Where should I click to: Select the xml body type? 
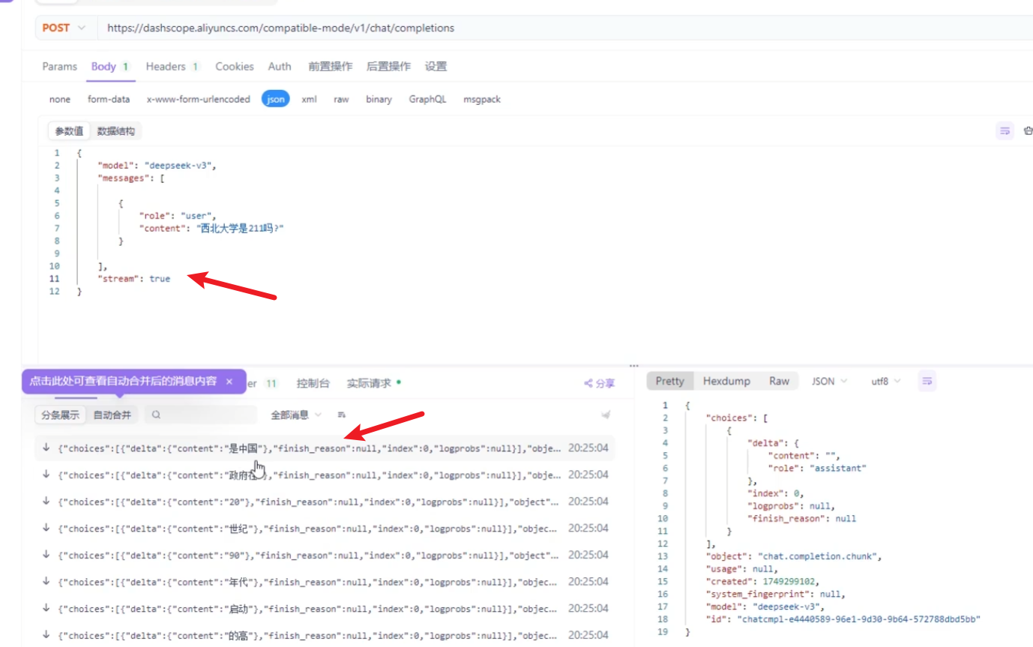pyautogui.click(x=309, y=99)
